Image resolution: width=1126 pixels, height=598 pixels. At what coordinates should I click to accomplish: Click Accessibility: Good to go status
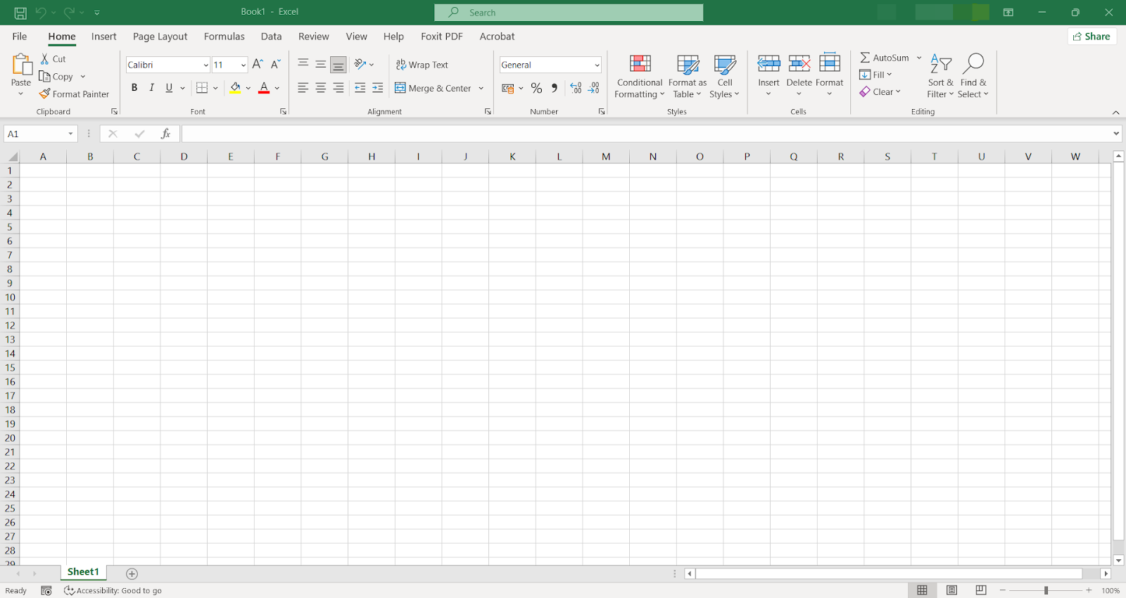pyautogui.click(x=113, y=591)
